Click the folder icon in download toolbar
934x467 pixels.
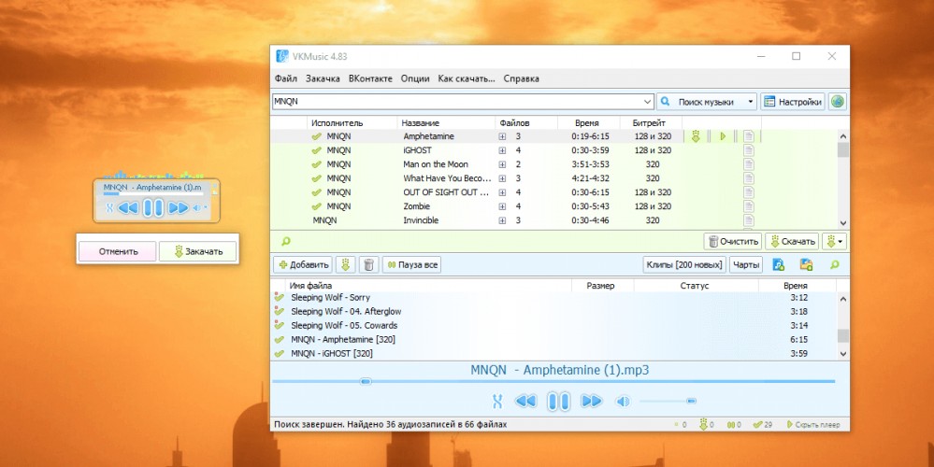click(806, 264)
